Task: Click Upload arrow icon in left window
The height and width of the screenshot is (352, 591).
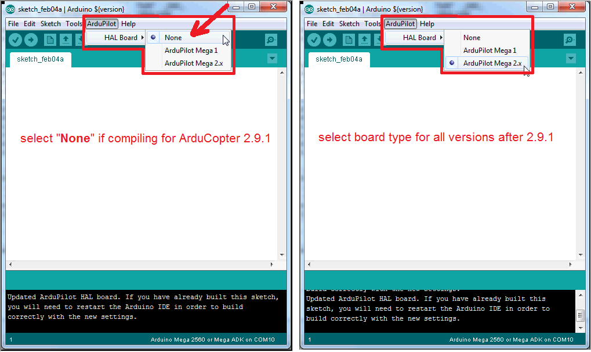Action: click(x=31, y=39)
